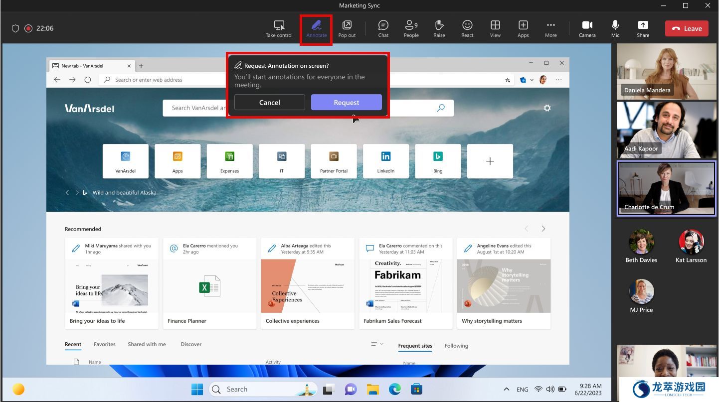
Task: Go back in the browser
Action: (57, 80)
